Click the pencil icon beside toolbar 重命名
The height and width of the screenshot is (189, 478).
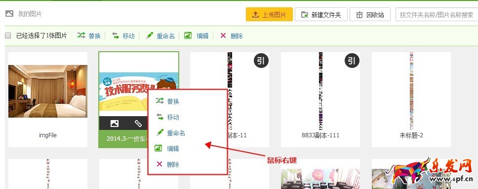click(149, 35)
